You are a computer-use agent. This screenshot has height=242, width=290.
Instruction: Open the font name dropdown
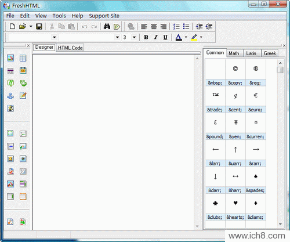(x=117, y=37)
